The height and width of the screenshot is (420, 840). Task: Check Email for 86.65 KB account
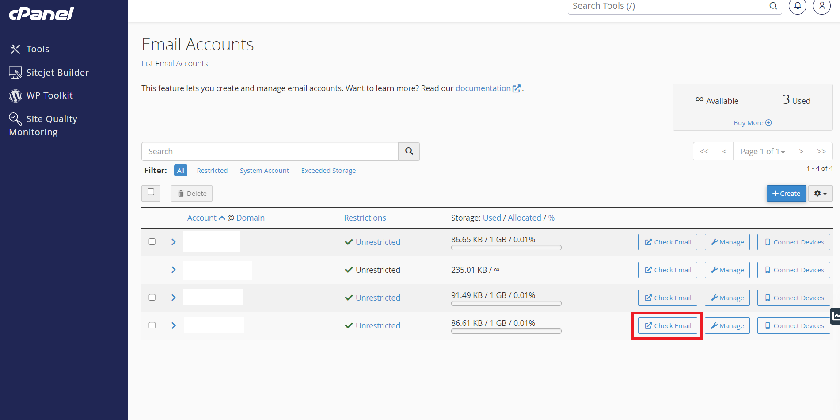click(668, 242)
